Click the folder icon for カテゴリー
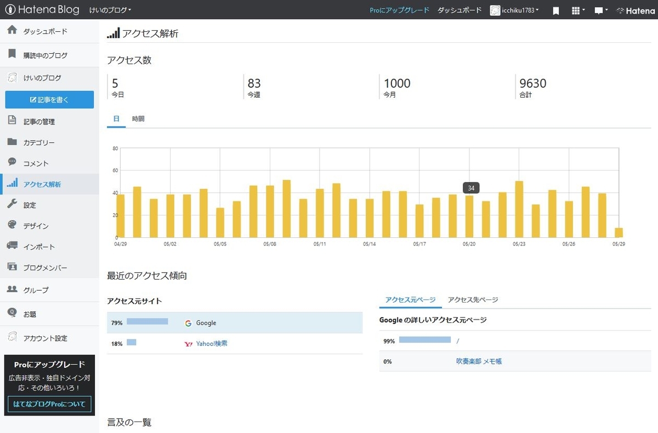This screenshot has width=658, height=433. coord(12,141)
